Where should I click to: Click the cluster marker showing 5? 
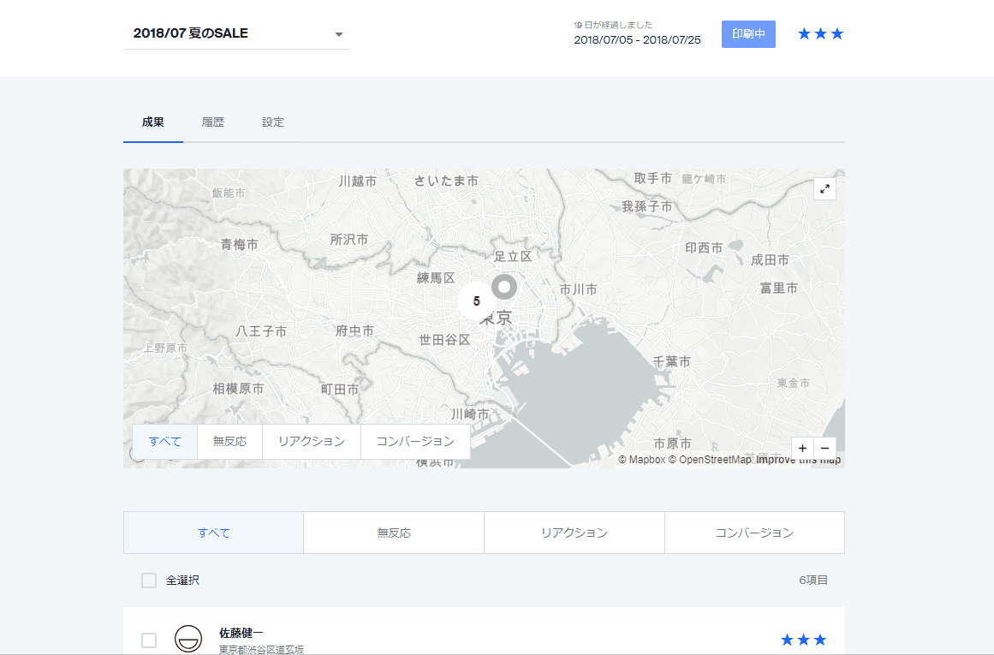tap(476, 301)
